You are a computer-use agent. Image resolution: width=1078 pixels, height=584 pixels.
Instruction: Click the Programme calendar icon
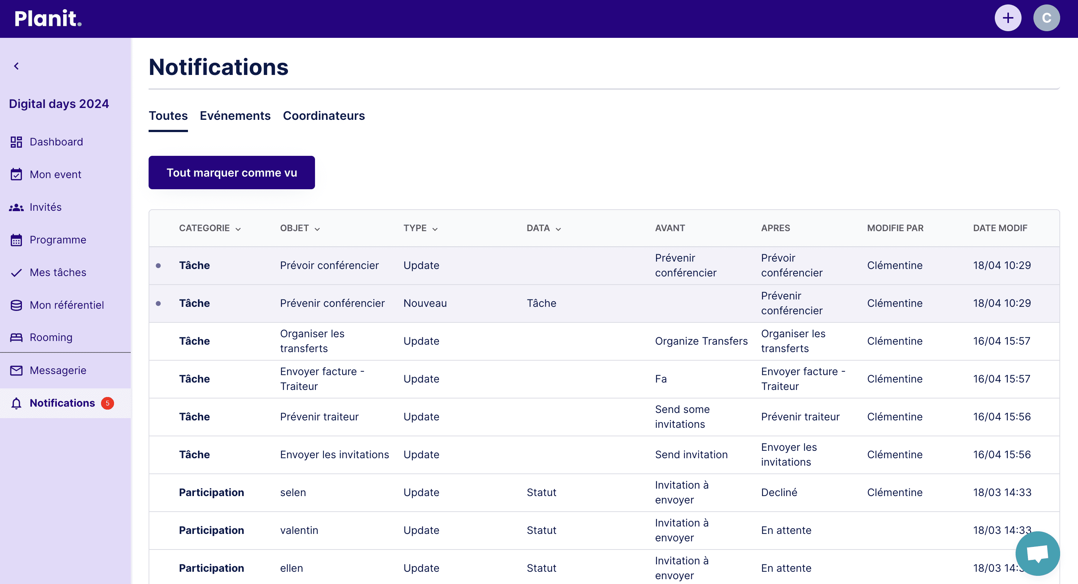click(x=16, y=240)
